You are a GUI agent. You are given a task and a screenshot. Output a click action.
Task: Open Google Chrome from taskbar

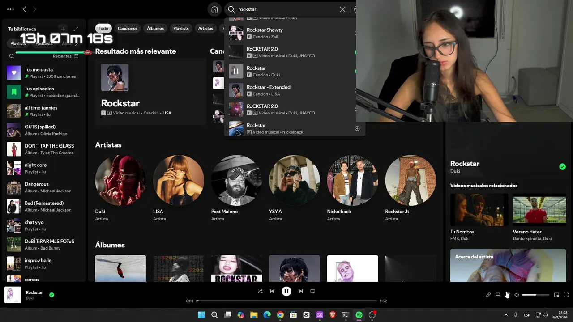[280, 315]
